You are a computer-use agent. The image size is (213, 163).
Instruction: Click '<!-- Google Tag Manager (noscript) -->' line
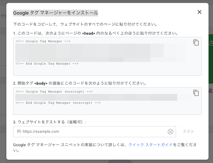click(x=54, y=91)
